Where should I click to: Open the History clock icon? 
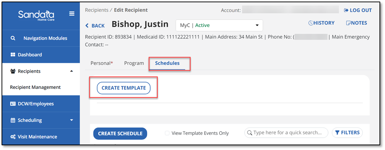311,23
